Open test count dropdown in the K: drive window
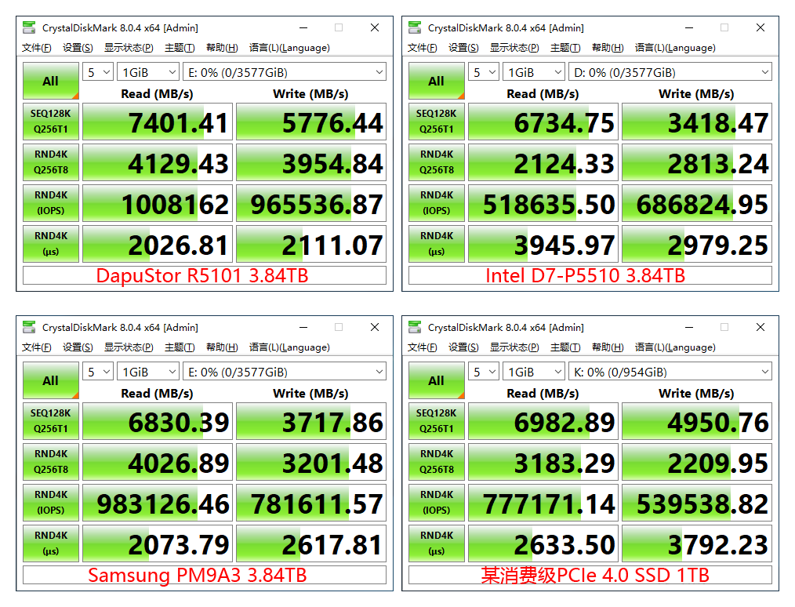795x607 pixels. point(484,372)
